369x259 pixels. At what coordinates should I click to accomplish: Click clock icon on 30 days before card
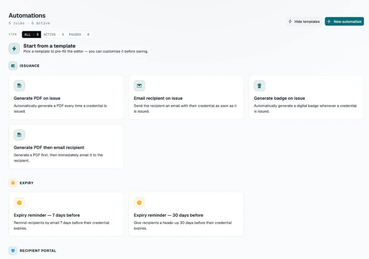(x=139, y=202)
